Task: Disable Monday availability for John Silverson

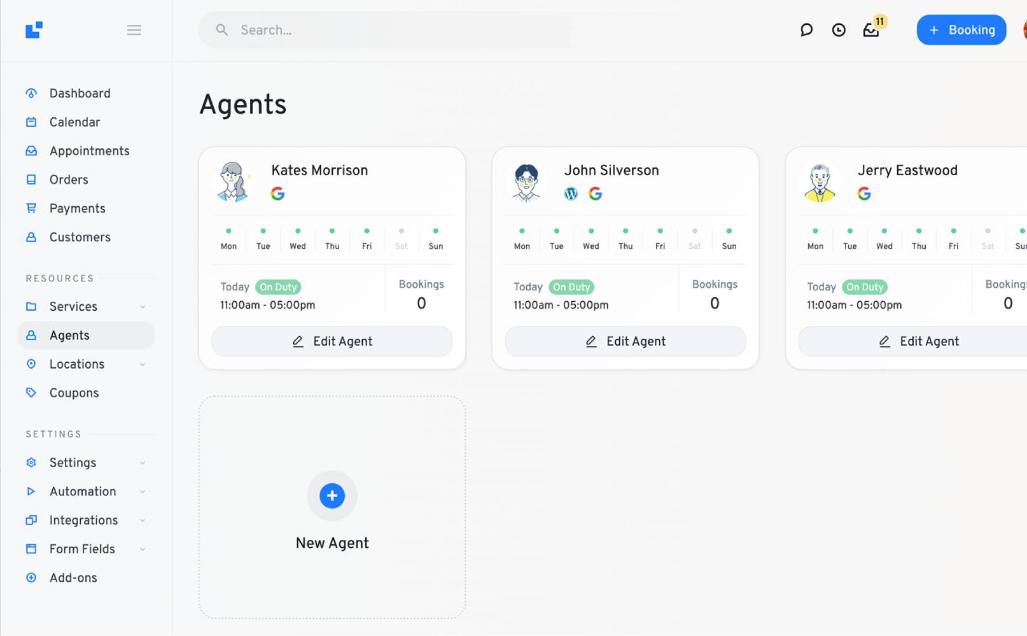Action: click(x=522, y=232)
